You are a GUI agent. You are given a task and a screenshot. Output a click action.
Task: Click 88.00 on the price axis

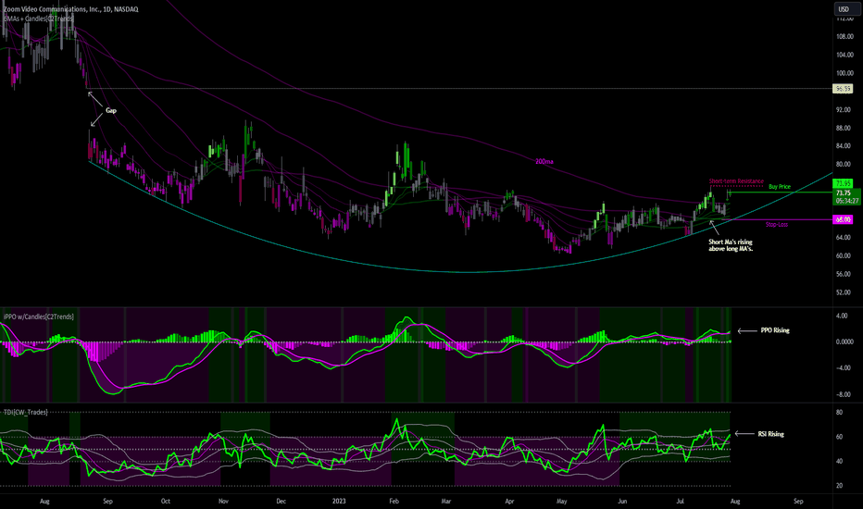tap(844, 128)
